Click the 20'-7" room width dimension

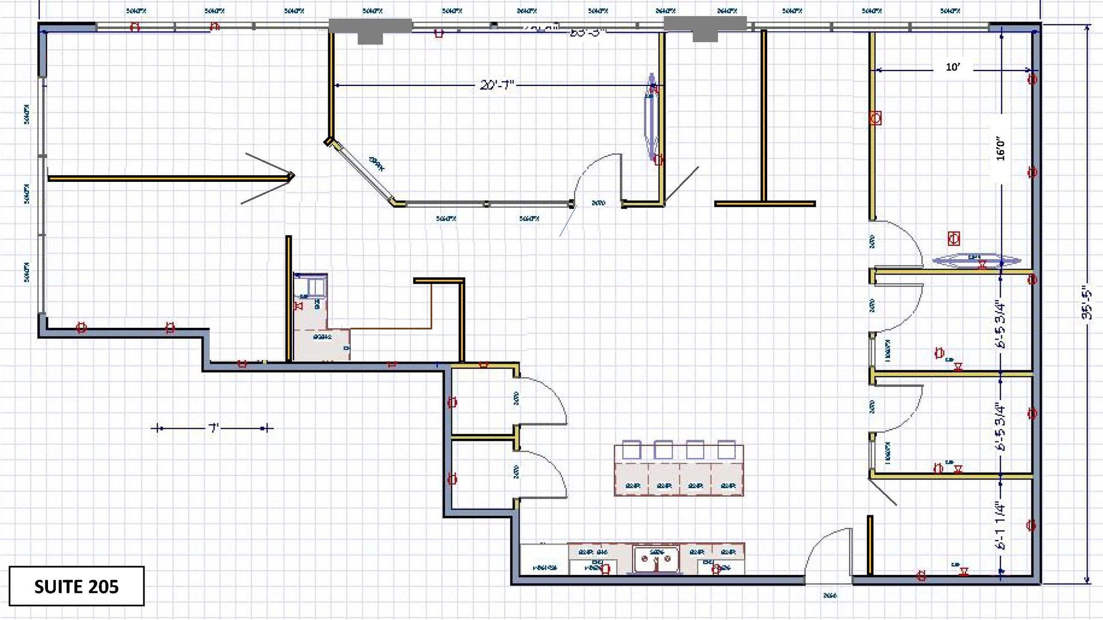click(x=497, y=85)
